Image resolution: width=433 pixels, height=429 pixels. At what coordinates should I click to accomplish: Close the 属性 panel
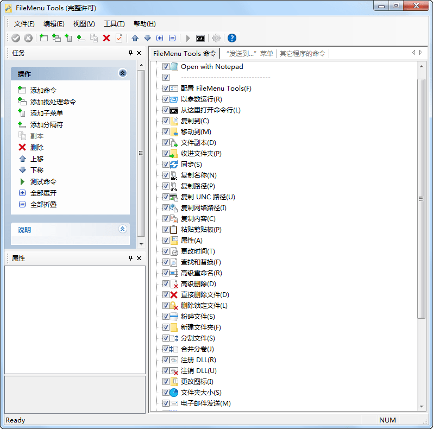(x=139, y=258)
